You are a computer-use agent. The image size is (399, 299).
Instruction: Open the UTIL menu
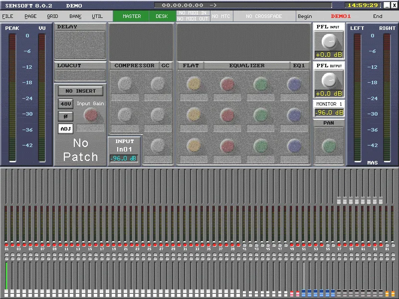(x=97, y=16)
